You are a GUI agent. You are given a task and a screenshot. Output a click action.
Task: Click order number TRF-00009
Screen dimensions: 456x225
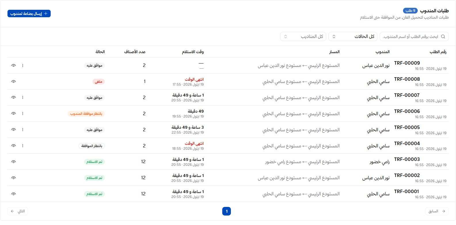tap(407, 63)
